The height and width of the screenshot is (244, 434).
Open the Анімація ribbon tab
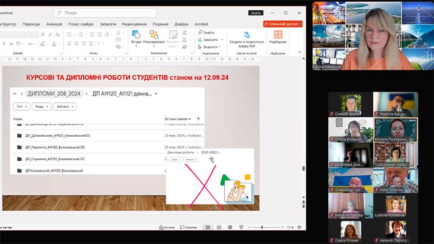pos(54,24)
